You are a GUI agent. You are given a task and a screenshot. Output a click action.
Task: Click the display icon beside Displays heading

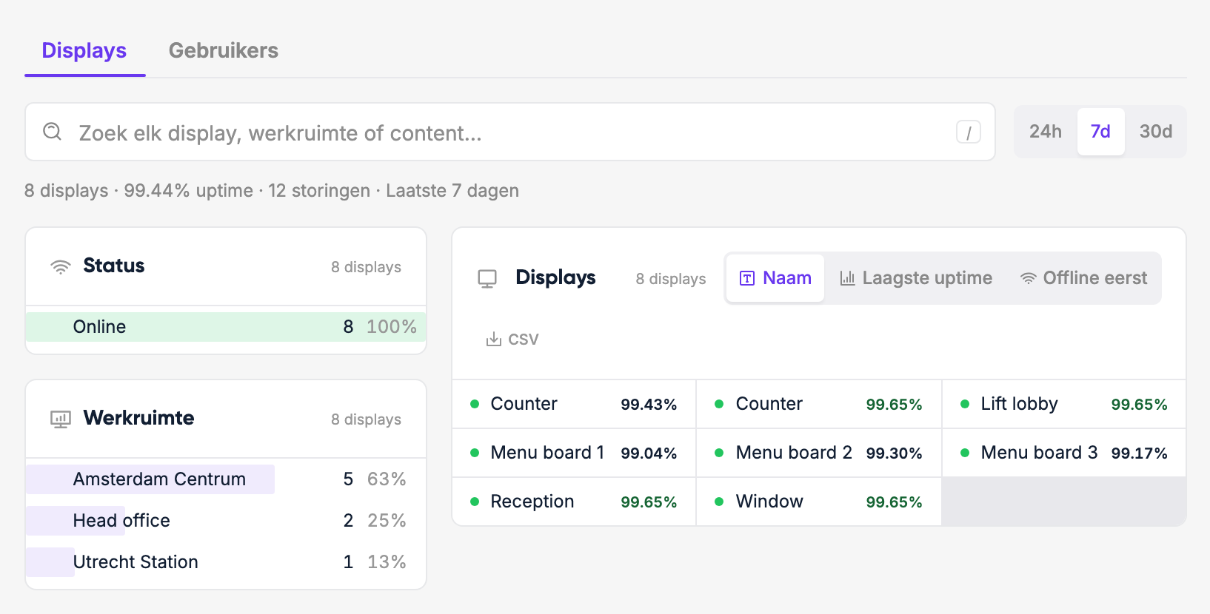coord(487,279)
